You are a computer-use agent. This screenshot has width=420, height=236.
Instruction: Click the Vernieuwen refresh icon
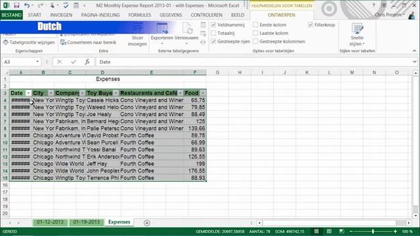[187, 28]
